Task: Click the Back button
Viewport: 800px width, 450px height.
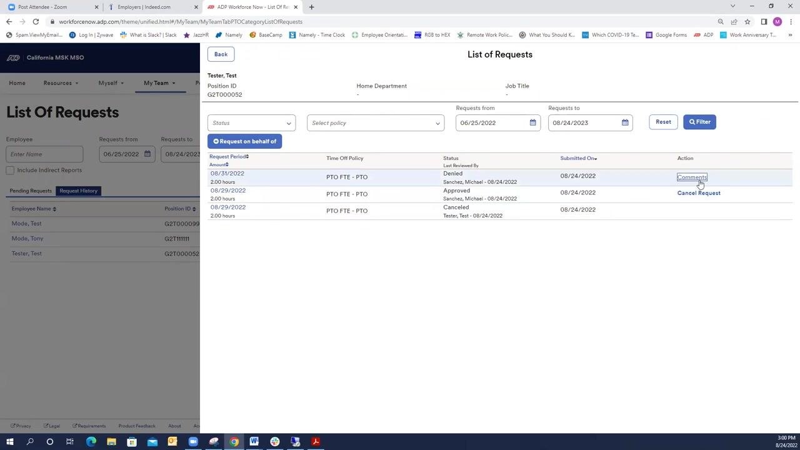Action: pos(221,54)
